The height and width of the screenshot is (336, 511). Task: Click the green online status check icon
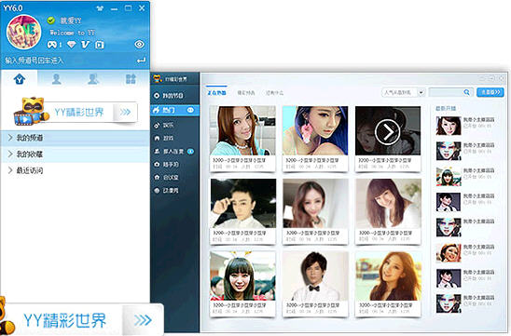(x=51, y=20)
